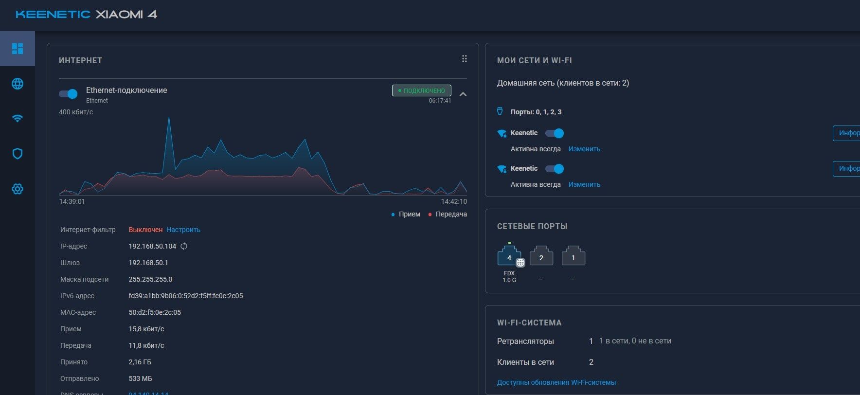Click Настроить link for Internet filter
The height and width of the screenshot is (395, 860).
[x=183, y=230]
